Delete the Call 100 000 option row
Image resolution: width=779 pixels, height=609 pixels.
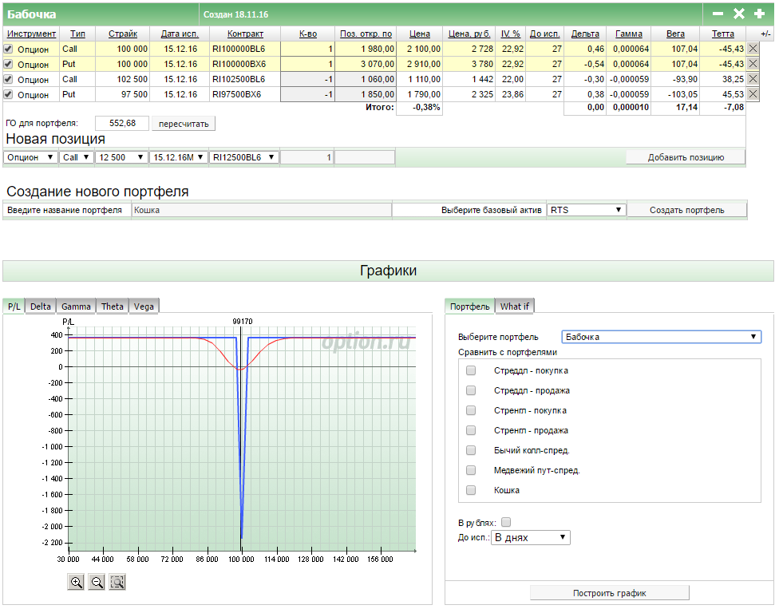point(753,49)
